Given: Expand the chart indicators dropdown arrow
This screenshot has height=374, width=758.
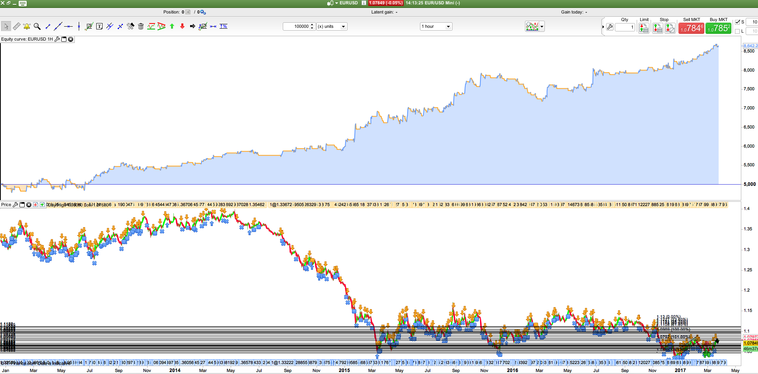Looking at the screenshot, I should 542,27.
